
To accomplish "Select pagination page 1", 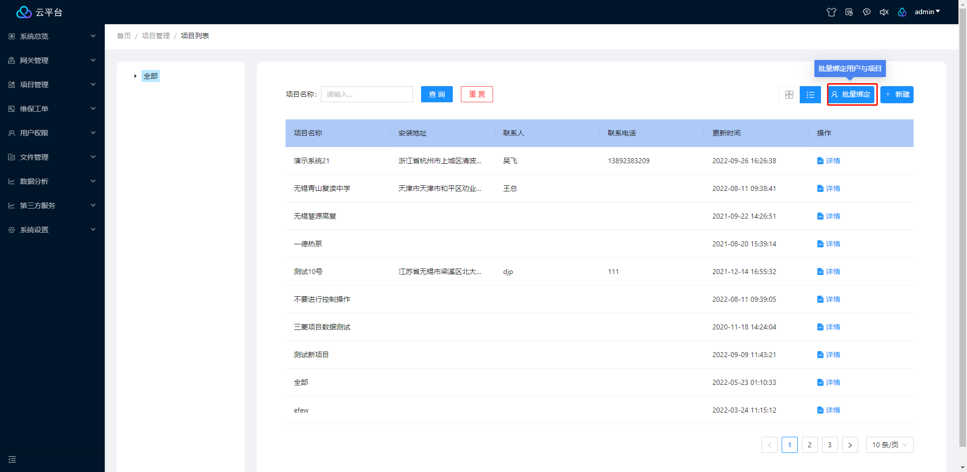I will (x=789, y=445).
